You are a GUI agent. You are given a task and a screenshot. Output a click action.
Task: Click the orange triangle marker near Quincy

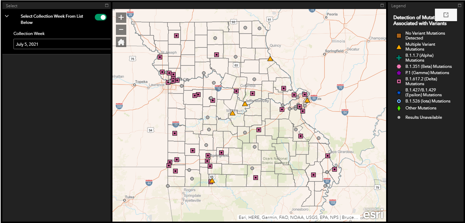(270, 59)
